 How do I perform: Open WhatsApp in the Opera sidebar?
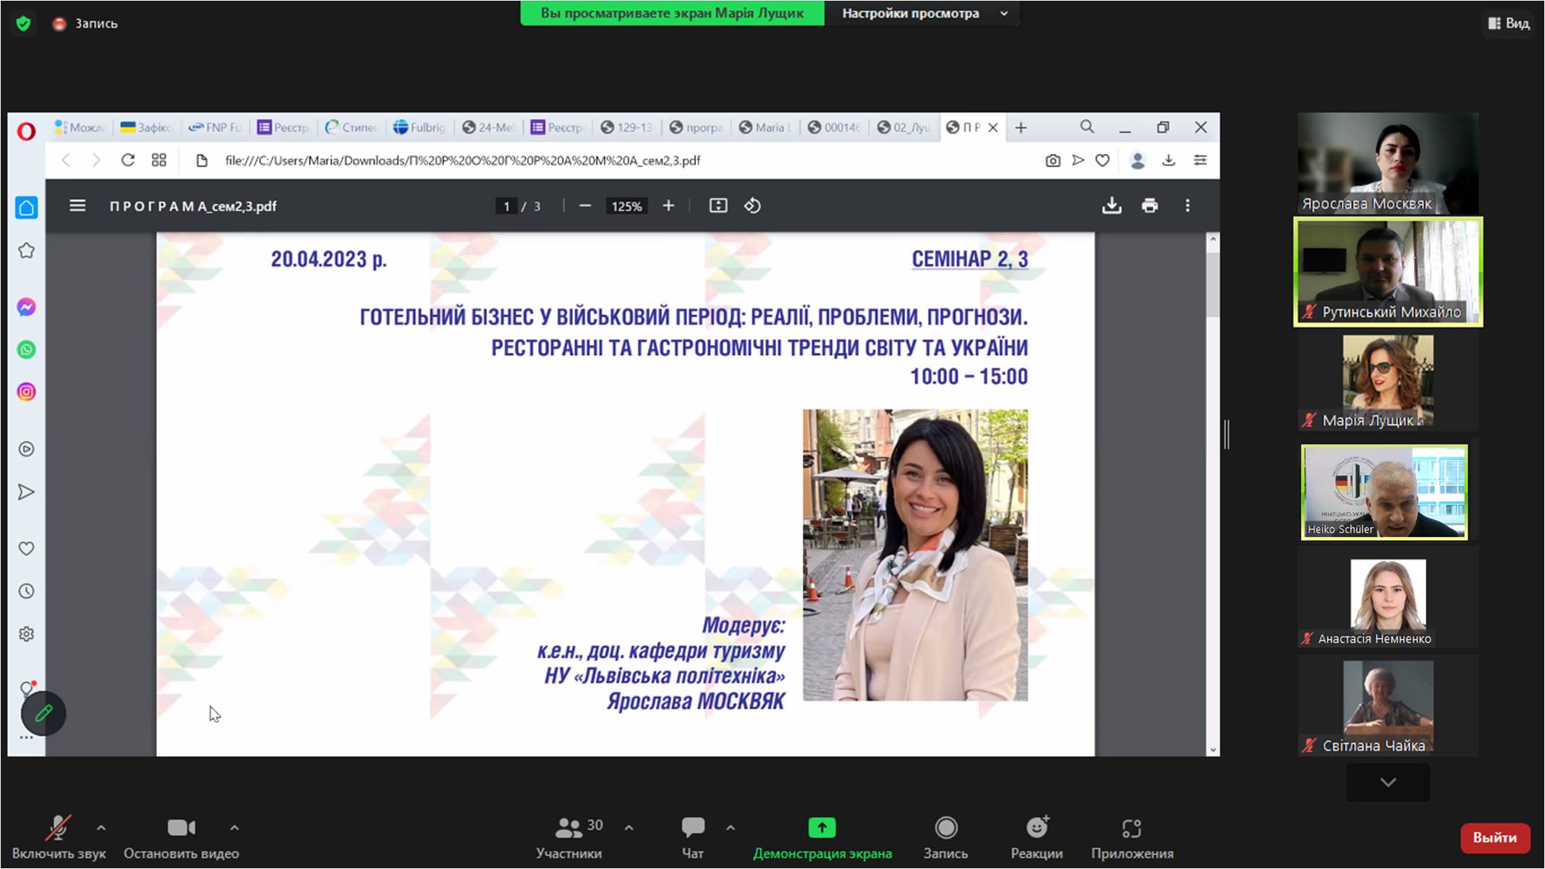pyautogui.click(x=26, y=350)
